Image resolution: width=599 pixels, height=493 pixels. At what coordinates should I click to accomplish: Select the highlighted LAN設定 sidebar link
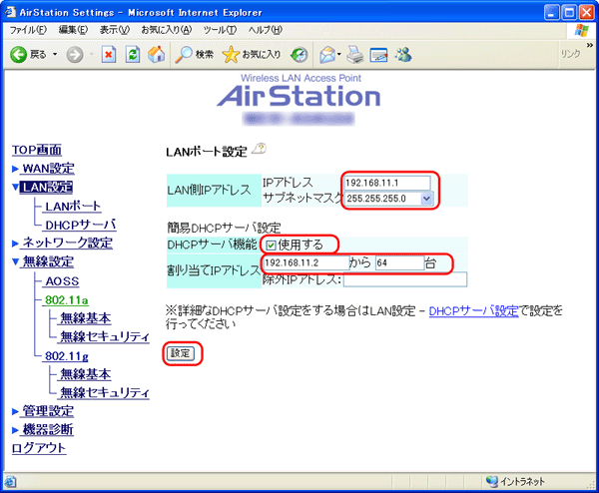(x=46, y=187)
